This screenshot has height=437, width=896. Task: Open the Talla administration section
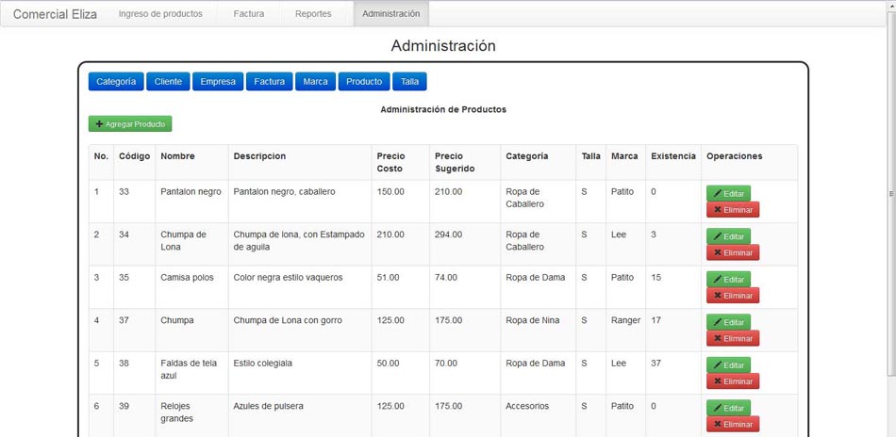coord(409,82)
